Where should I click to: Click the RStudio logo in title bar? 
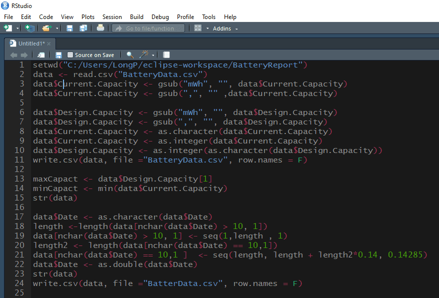(5, 5)
